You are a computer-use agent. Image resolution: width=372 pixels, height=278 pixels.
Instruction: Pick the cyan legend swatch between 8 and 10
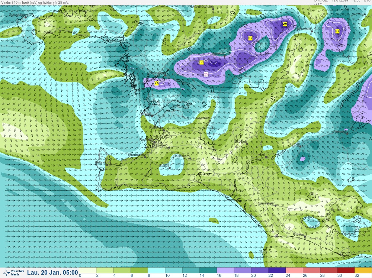coord(156,271)
